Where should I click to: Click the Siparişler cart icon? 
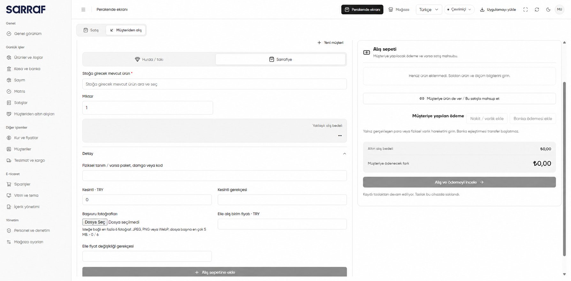[x=9, y=184]
